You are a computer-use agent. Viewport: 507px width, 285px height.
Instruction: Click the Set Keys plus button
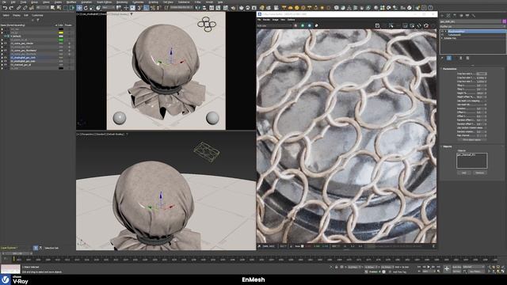[x=447, y=268]
